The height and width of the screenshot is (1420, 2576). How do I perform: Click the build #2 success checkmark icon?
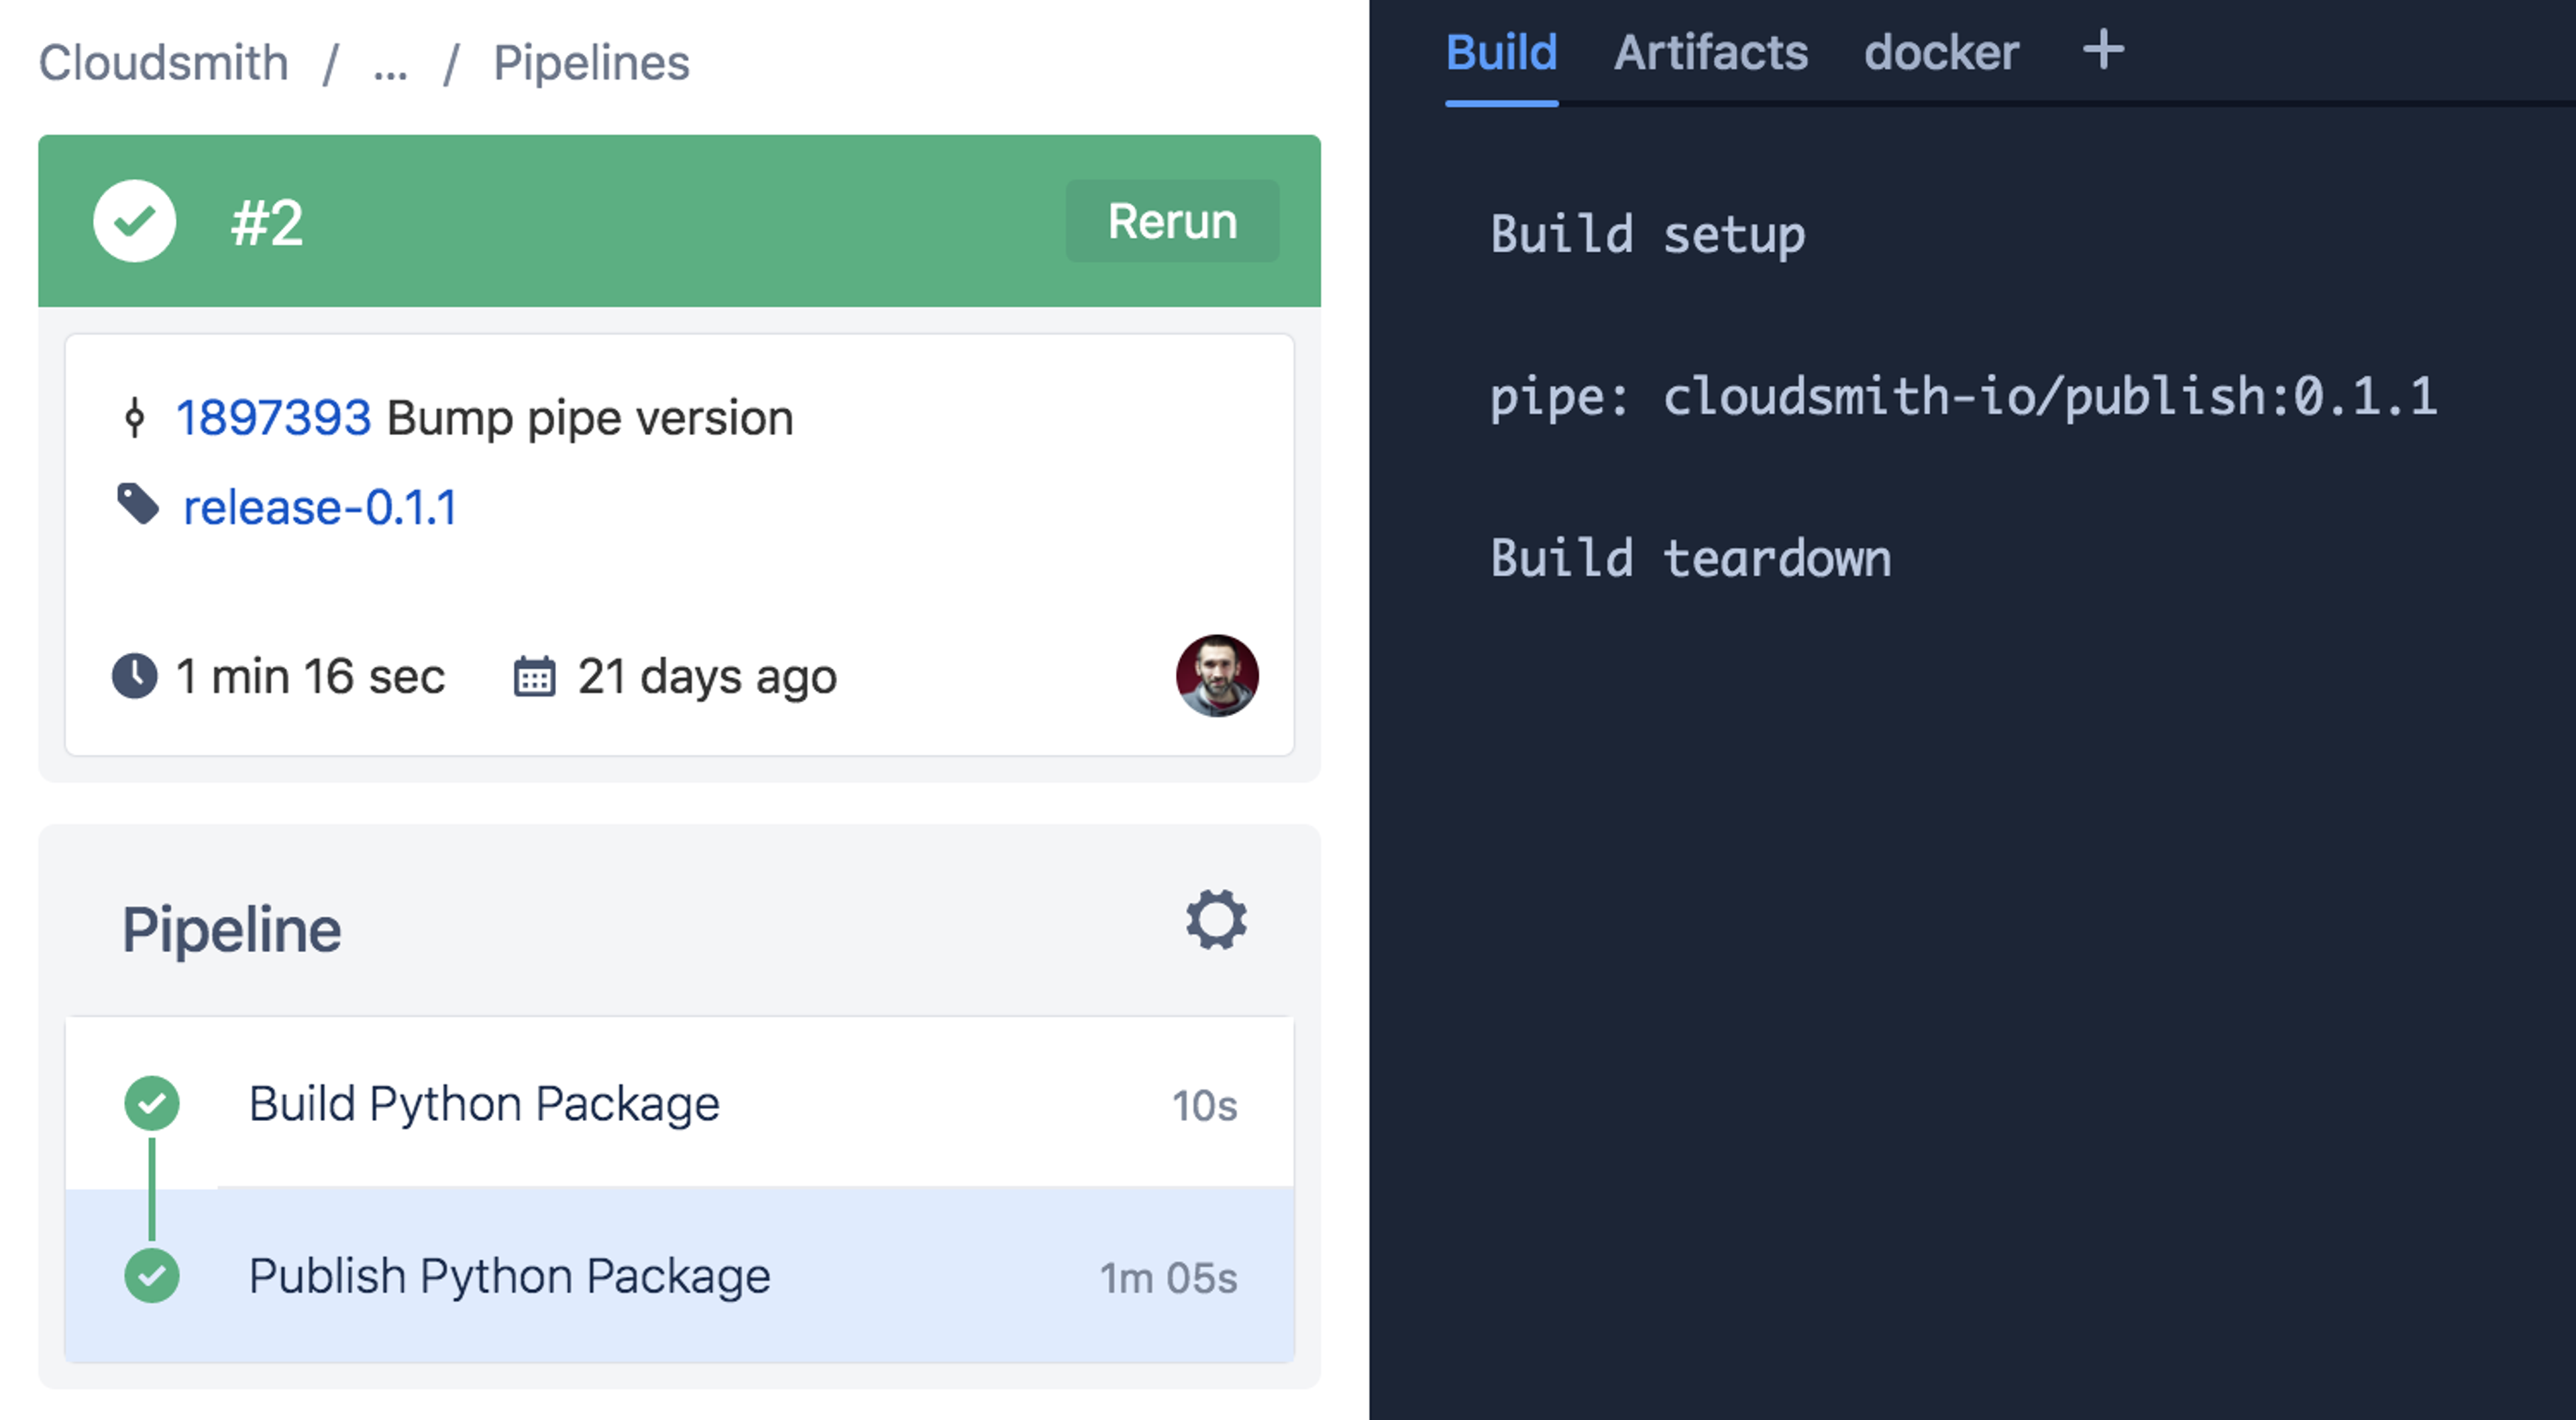pos(135,221)
